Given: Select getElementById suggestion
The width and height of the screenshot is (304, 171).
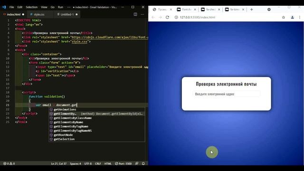Looking at the screenshot, I should pyautogui.click(x=96, y=114).
